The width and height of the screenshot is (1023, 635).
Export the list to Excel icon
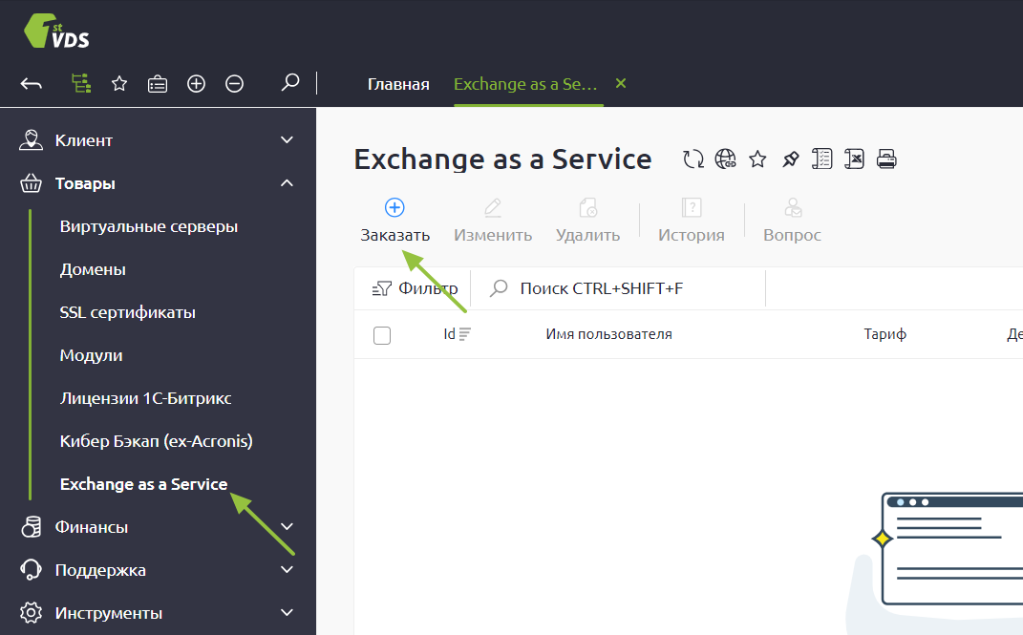(x=854, y=159)
